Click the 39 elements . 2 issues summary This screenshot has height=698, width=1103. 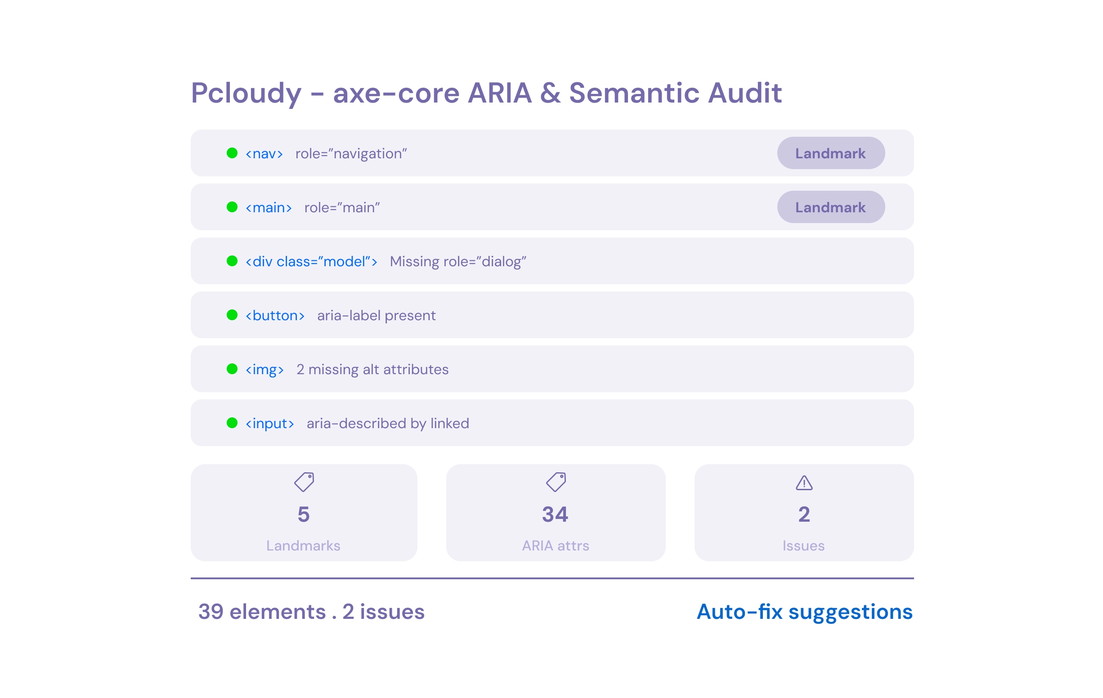[311, 612]
